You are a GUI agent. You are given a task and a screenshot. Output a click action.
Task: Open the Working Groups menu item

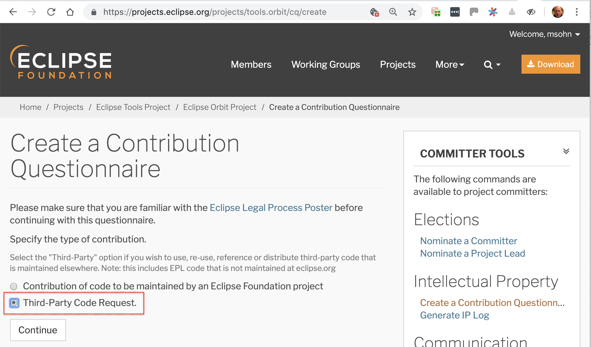pyautogui.click(x=325, y=64)
